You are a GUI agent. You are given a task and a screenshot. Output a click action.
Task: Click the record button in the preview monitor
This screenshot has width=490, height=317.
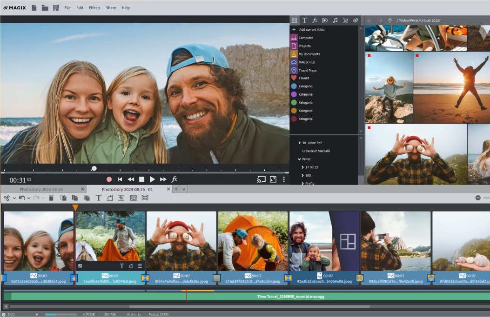point(109,179)
